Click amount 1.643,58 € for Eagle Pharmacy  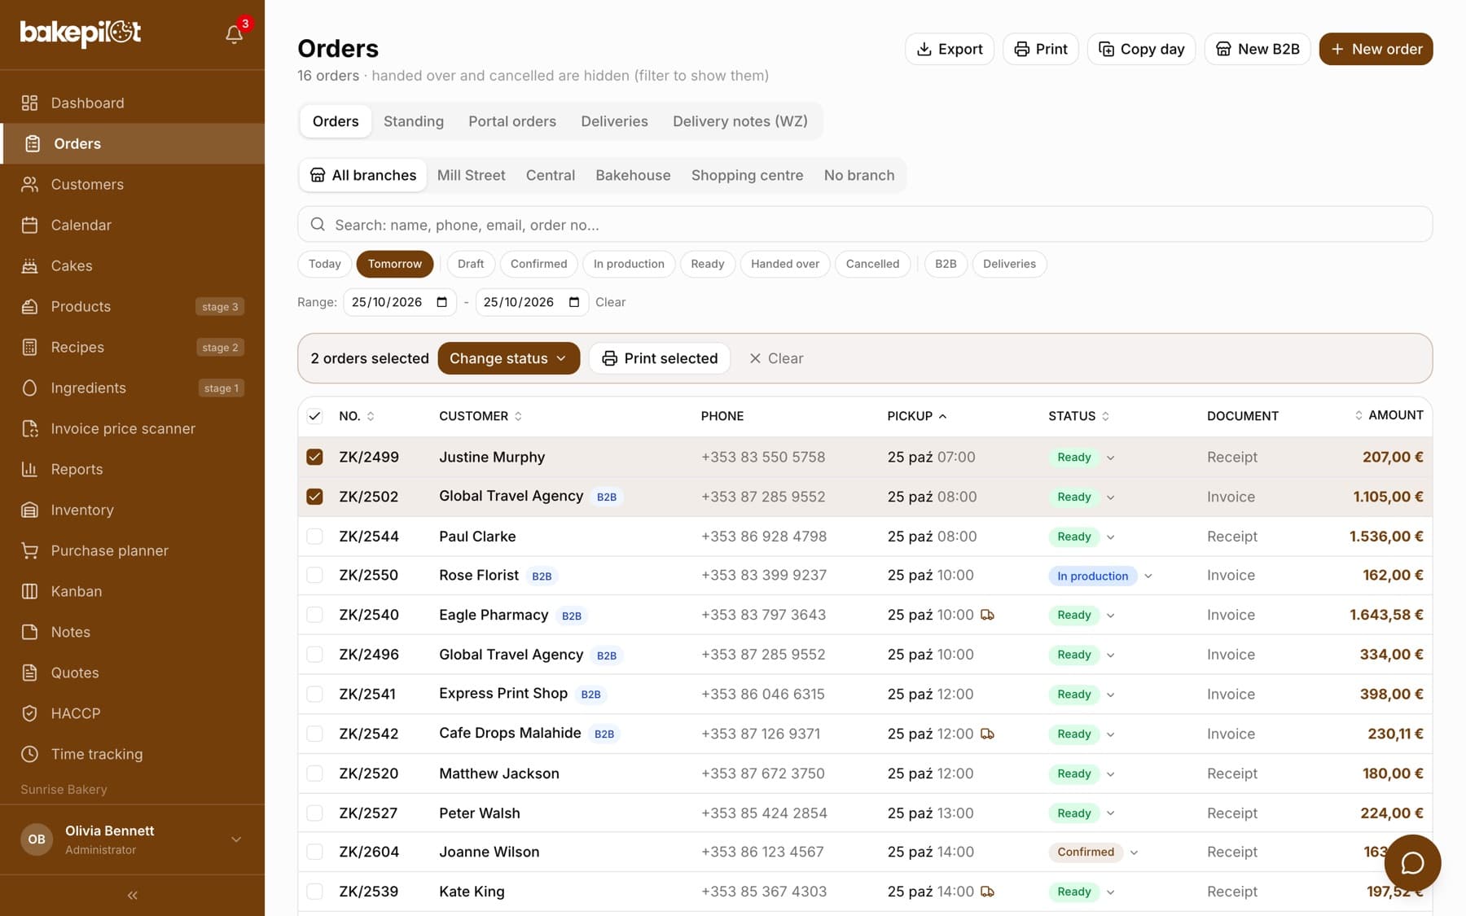[1386, 615]
